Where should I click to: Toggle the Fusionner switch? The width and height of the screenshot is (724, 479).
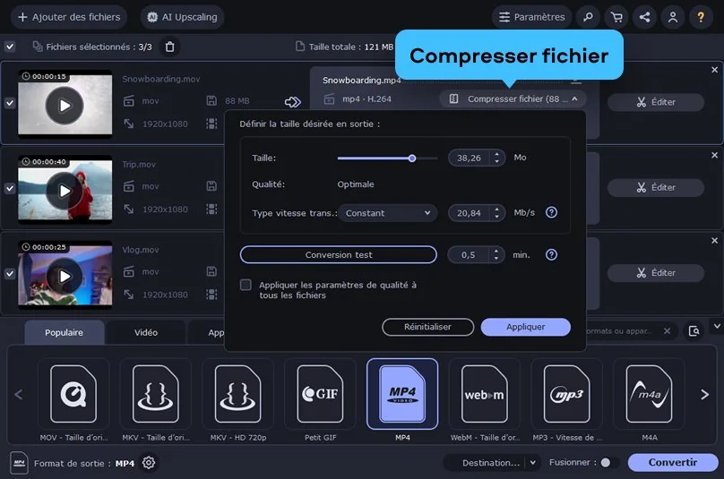(x=608, y=463)
